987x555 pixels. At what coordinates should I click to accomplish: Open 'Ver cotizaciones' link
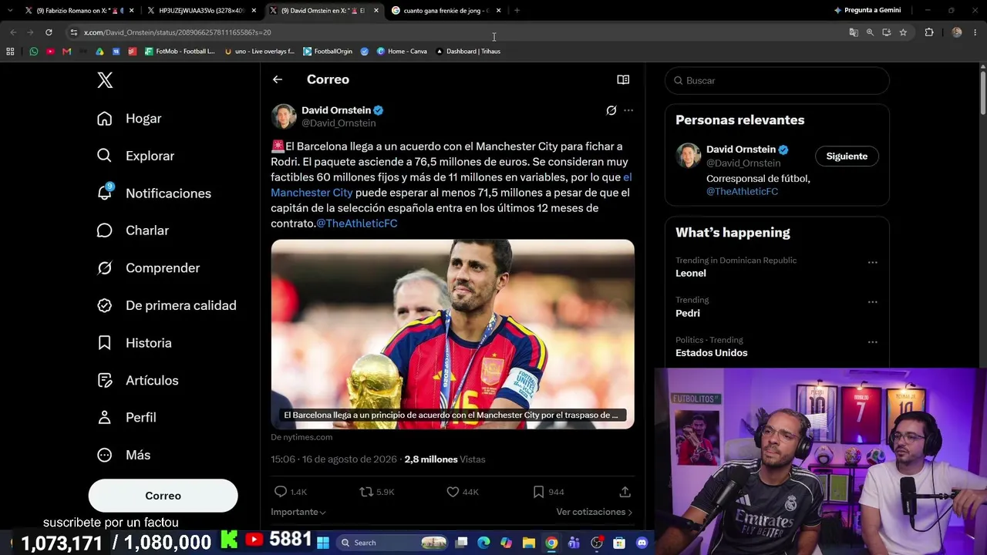coord(595,512)
